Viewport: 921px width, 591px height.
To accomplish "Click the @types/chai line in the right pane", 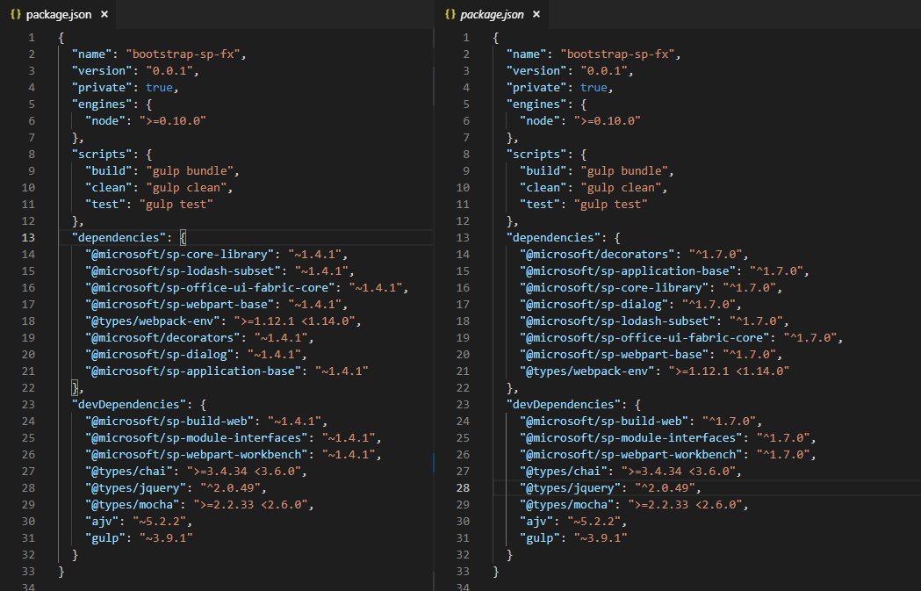I will point(630,472).
